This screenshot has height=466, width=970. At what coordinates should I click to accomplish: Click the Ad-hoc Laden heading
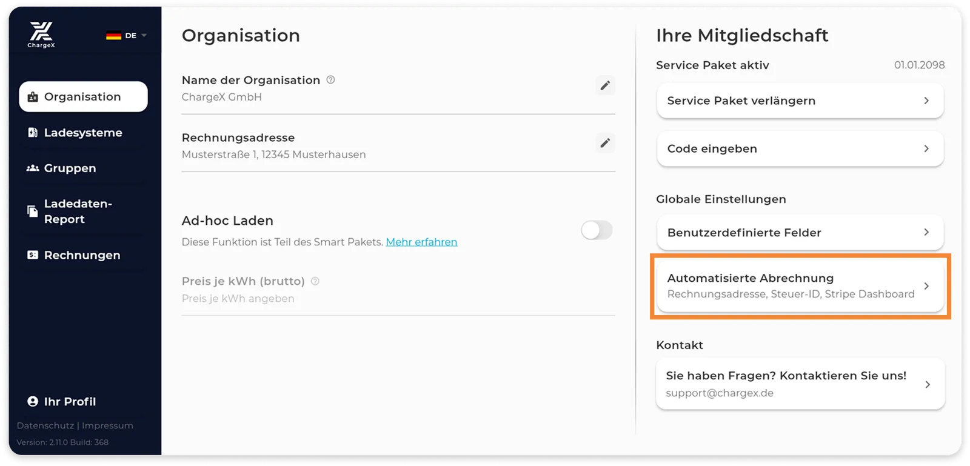click(x=227, y=221)
